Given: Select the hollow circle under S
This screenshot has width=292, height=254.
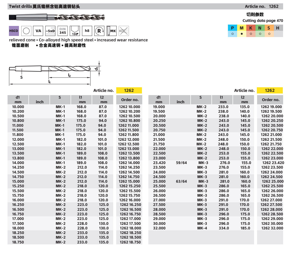Looking at the screenshot, I should coord(269,34).
